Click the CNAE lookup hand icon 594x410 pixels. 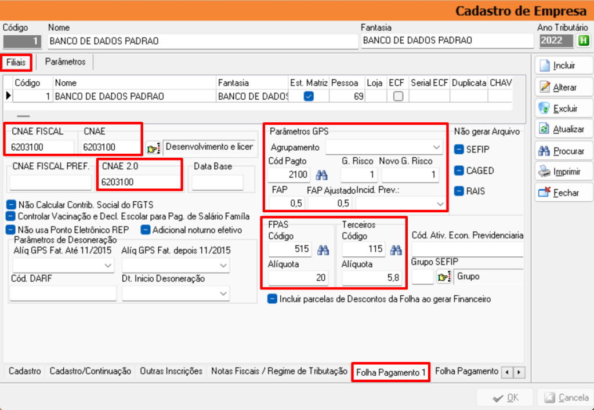[x=153, y=148]
